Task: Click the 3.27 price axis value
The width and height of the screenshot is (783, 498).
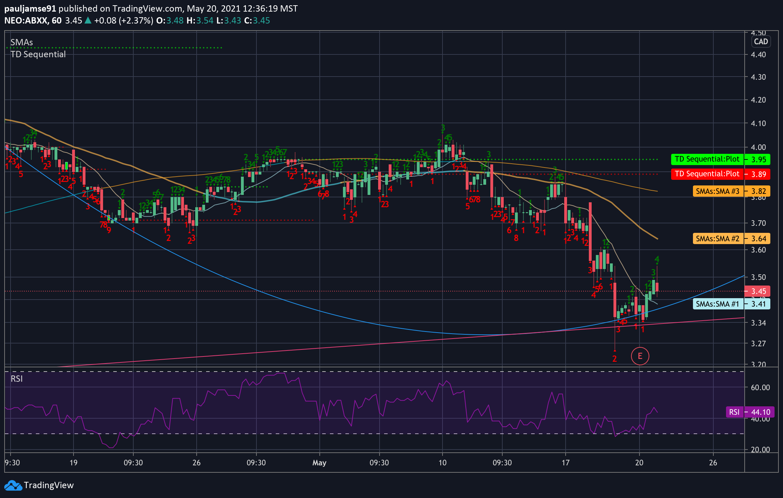Action: (758, 343)
